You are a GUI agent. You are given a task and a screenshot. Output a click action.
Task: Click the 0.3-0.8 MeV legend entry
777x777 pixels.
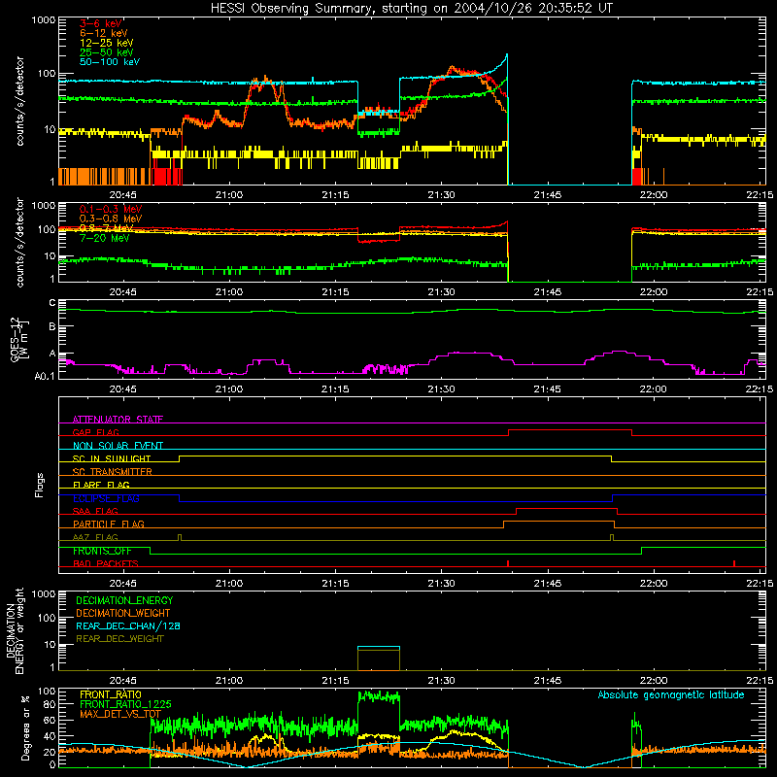click(111, 219)
